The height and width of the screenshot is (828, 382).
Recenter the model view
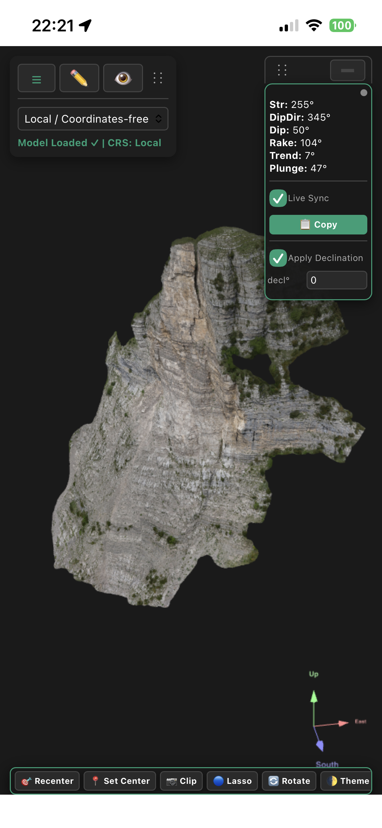[x=47, y=781]
